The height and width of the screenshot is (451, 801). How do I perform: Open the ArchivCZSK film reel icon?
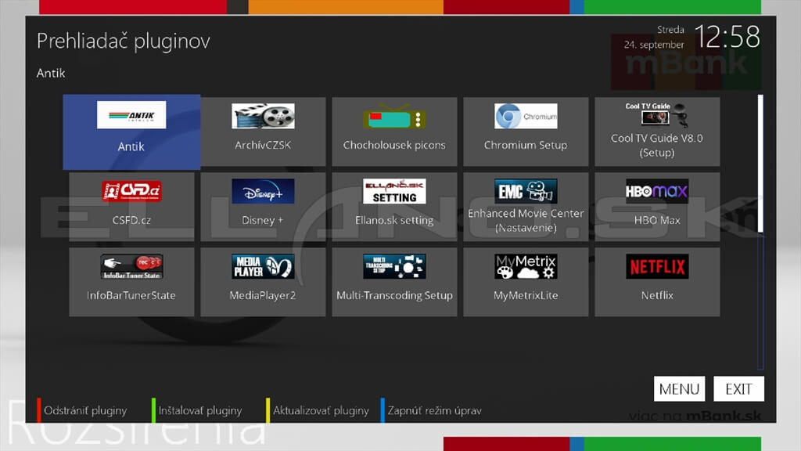click(x=263, y=116)
